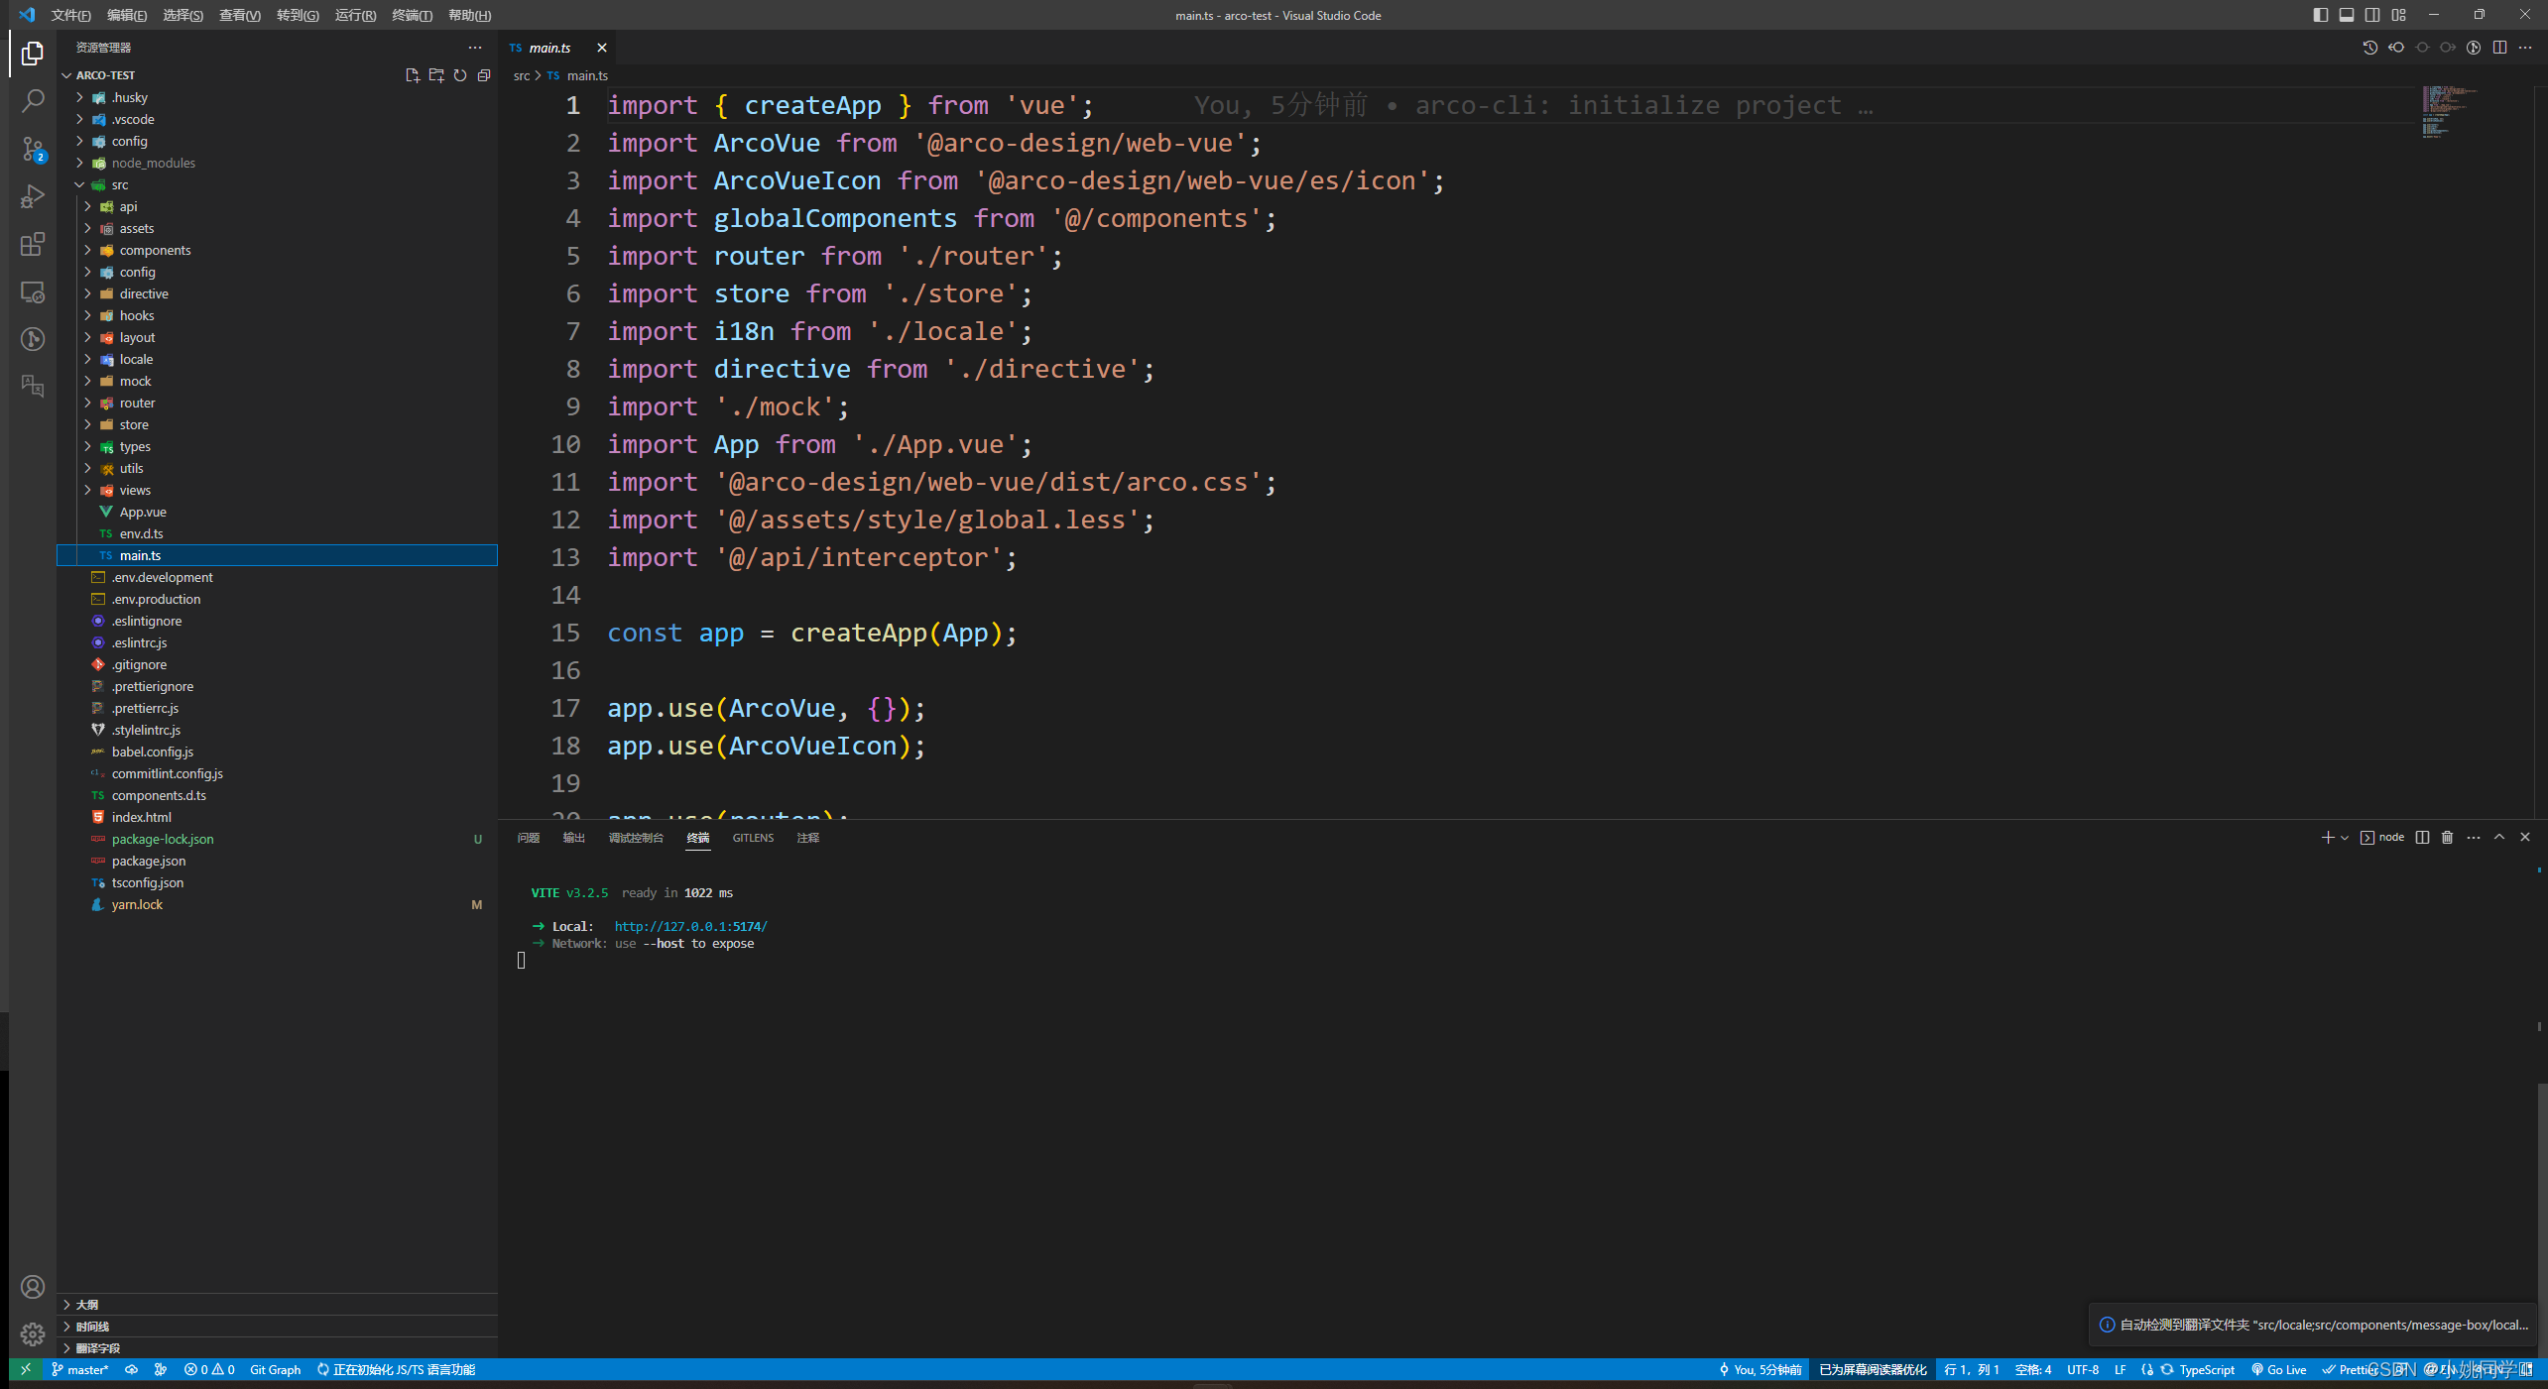Open the Manage gear icon
Screen dimensions: 2548x1389
pos(33,1334)
